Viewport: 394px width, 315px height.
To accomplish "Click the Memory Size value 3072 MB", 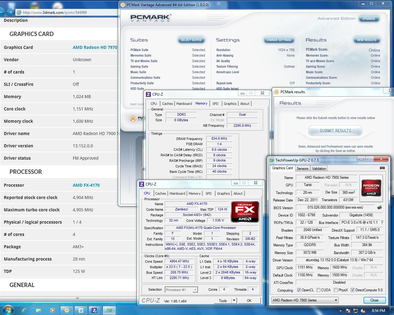I will 309,253.
